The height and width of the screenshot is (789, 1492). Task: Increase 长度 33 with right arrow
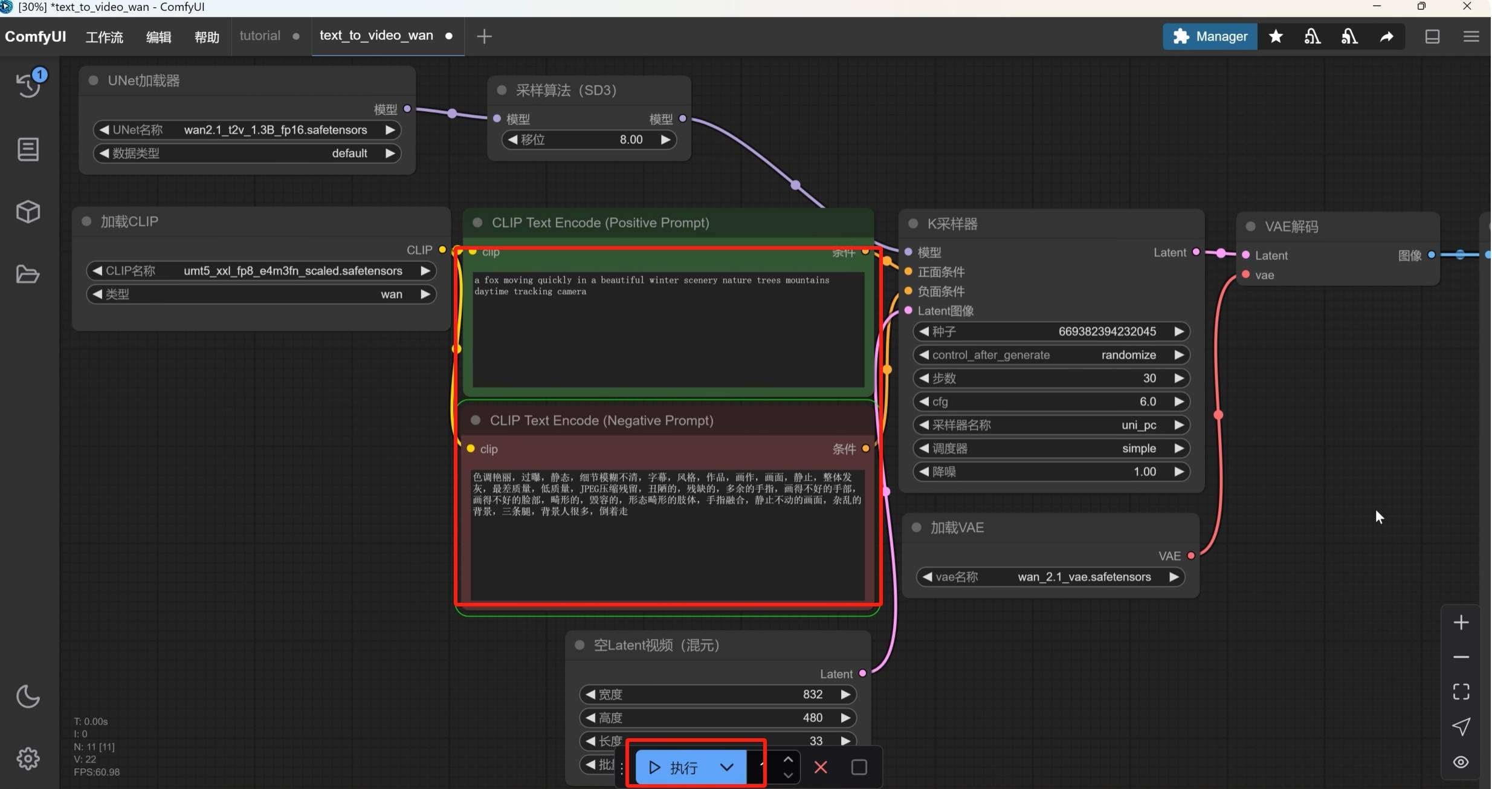pos(845,741)
